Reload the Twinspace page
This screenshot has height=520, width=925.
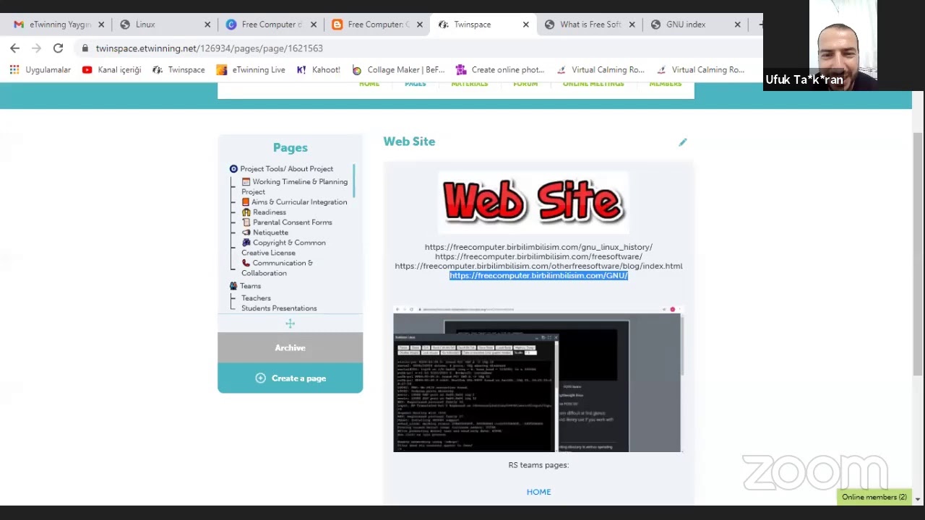click(58, 48)
